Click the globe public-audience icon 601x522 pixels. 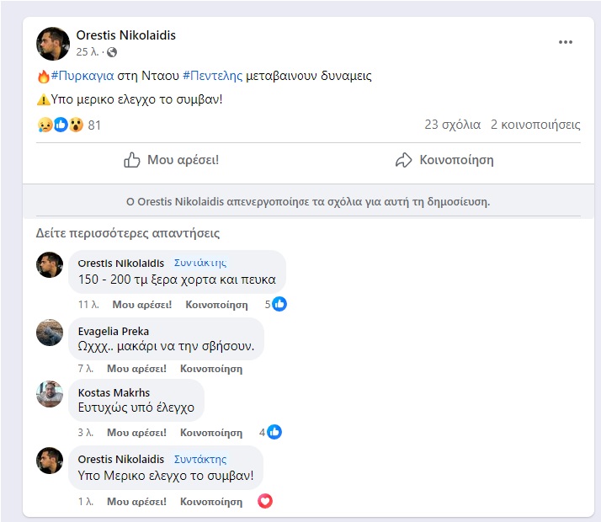[112, 52]
